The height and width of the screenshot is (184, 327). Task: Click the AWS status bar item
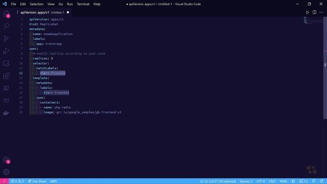click(53, 181)
